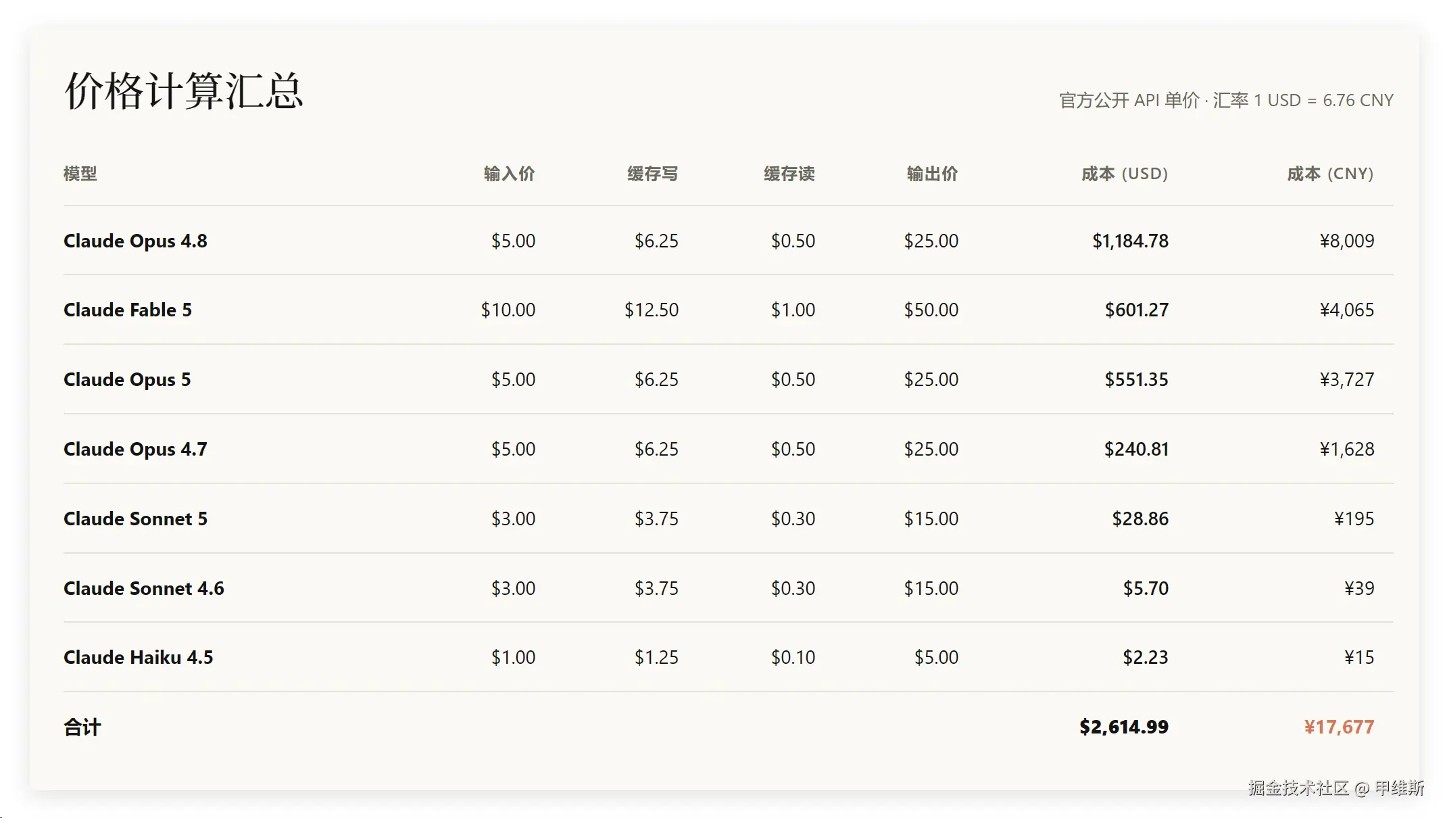Click the Claude Opus 4.7 model name
The height and width of the screenshot is (818, 1445).
pos(135,449)
